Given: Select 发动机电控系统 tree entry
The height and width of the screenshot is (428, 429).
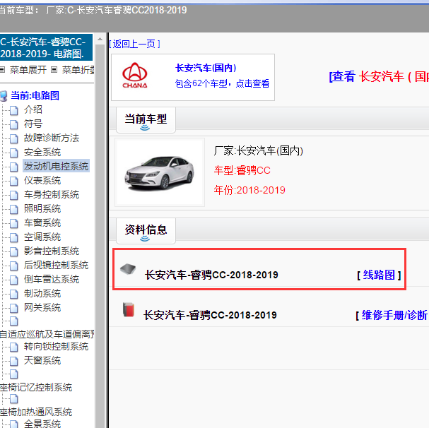Looking at the screenshot, I should coord(56,166).
